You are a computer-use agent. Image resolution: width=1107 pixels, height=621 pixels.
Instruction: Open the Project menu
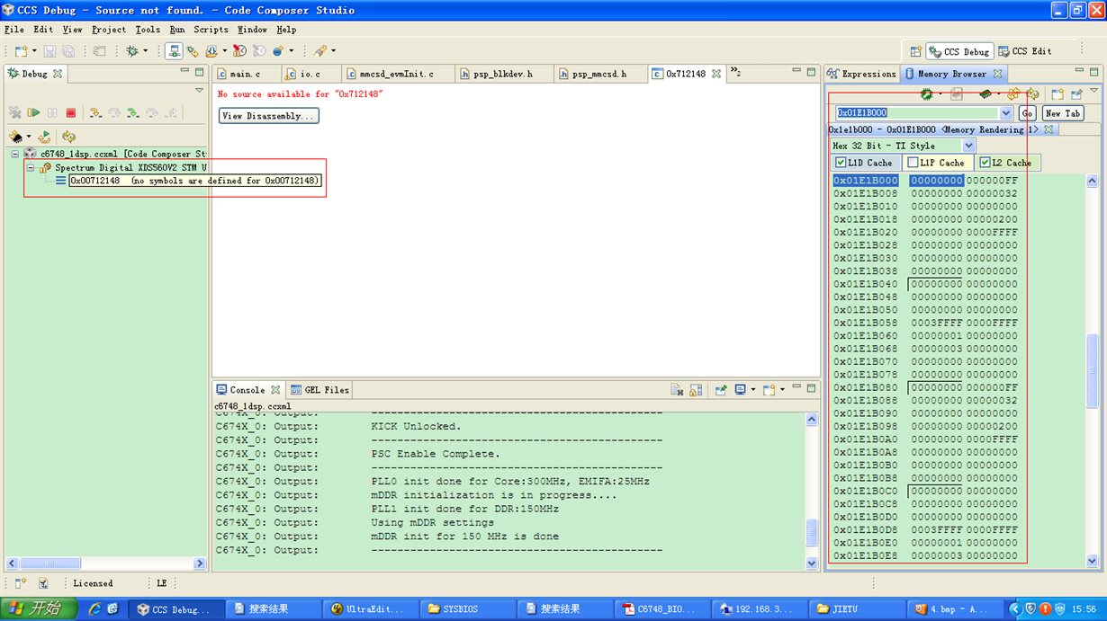(109, 30)
